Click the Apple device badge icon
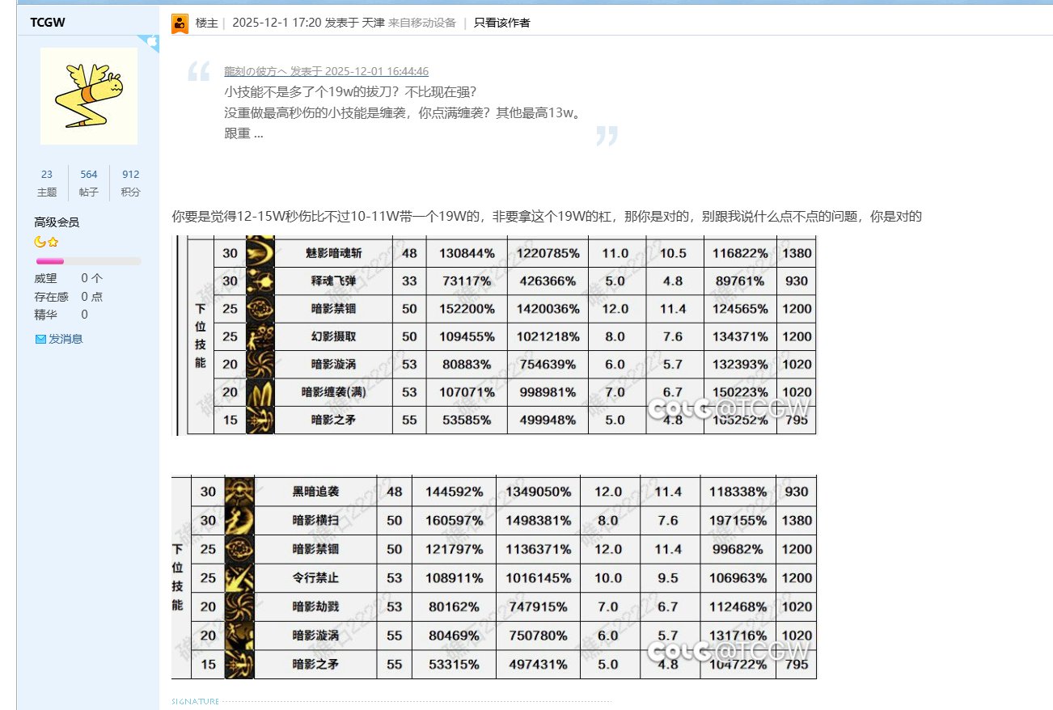Viewport: 1053px width, 710px height. click(150, 41)
